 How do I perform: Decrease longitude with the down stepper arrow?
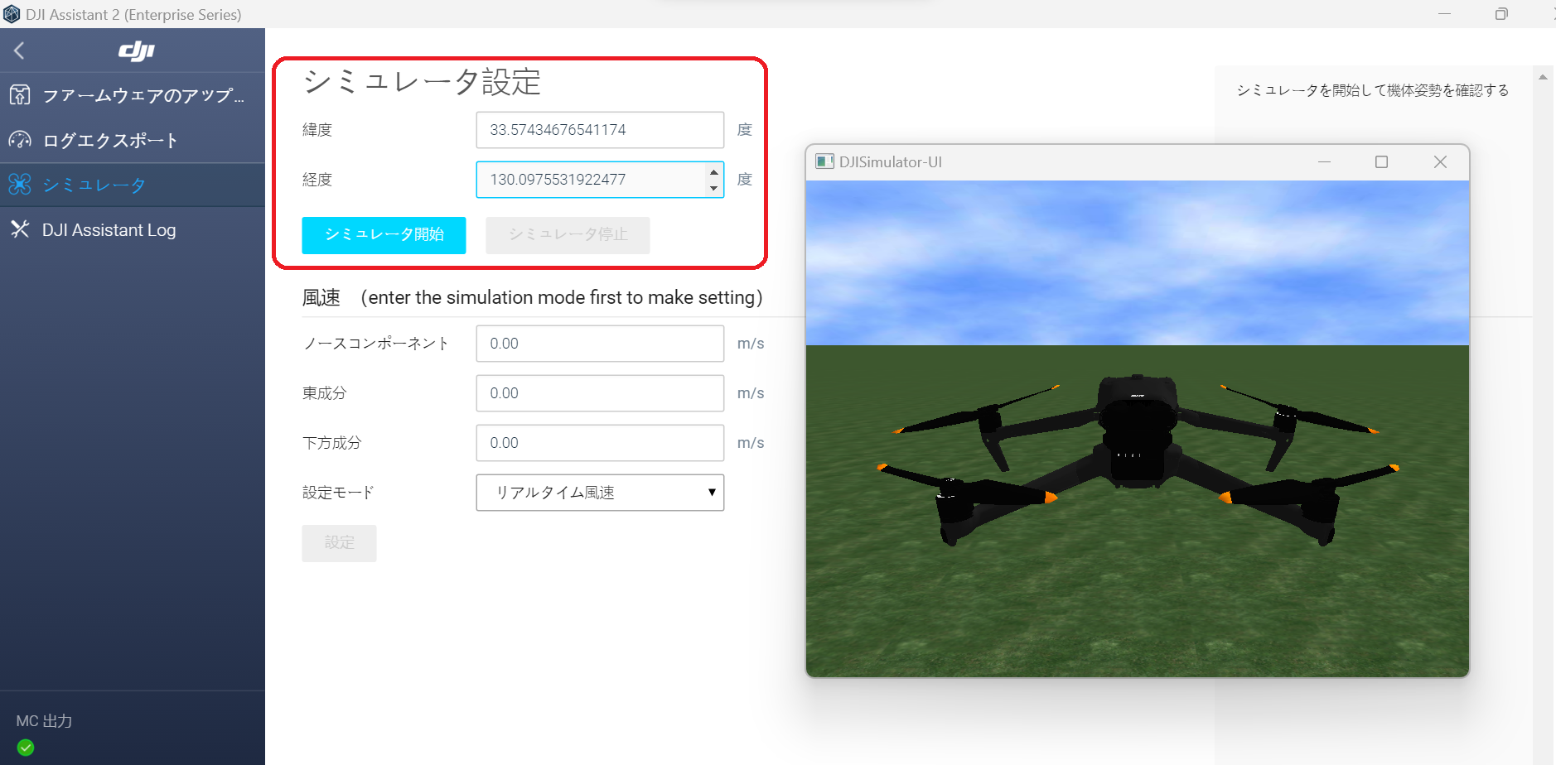713,189
